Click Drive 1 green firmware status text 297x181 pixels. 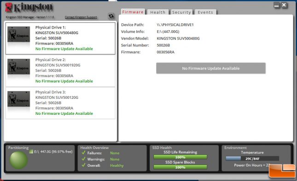click(x=64, y=49)
